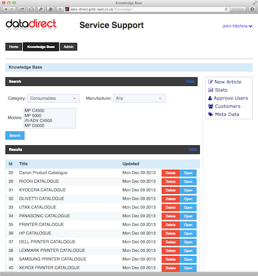Delete Canon Product Catalogue article
This screenshot has height=276, width=258.
click(x=171, y=173)
